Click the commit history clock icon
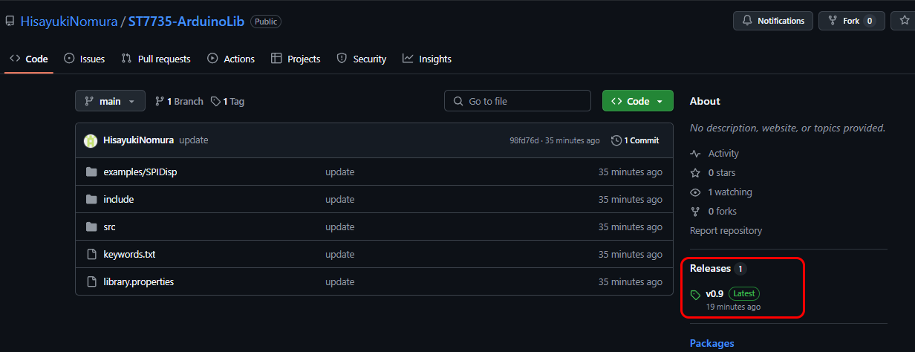 point(616,140)
